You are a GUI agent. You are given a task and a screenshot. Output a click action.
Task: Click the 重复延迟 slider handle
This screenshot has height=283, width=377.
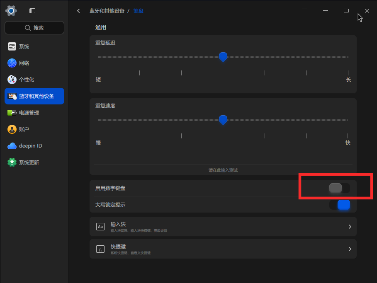coord(223,57)
